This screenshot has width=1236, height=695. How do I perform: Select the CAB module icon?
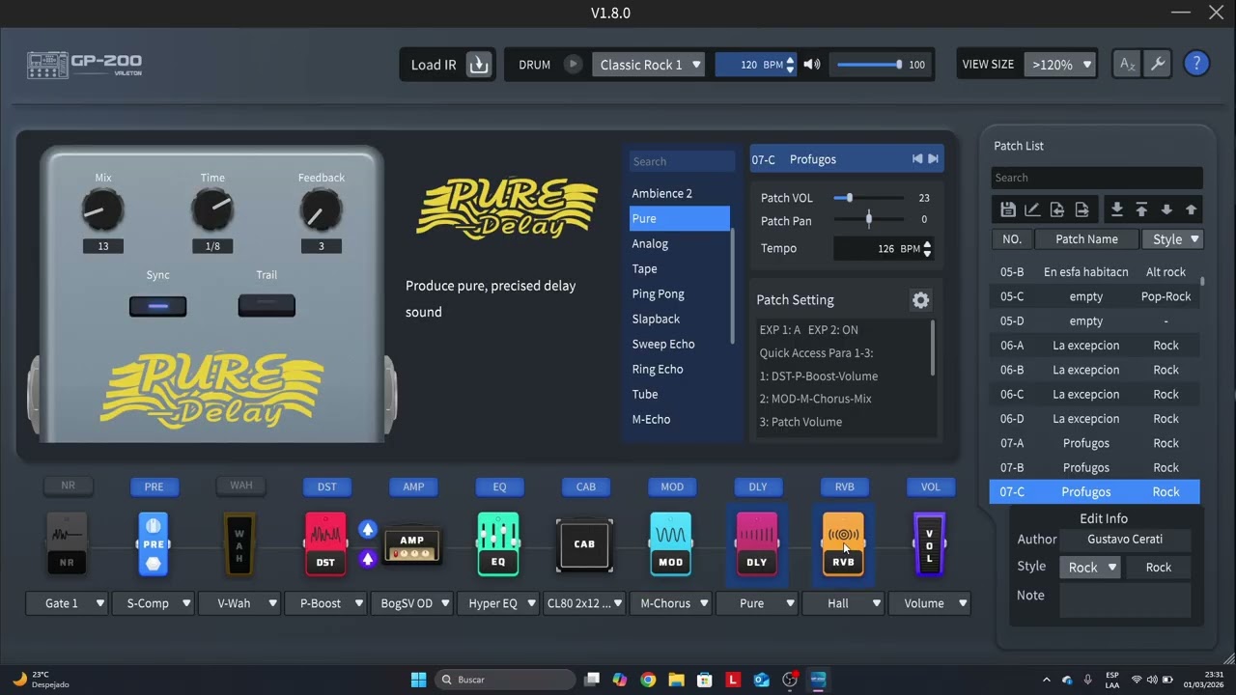pos(584,544)
